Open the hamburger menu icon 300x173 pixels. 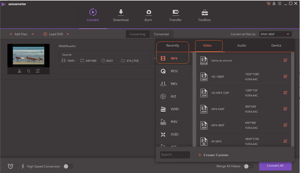(x=280, y=4)
